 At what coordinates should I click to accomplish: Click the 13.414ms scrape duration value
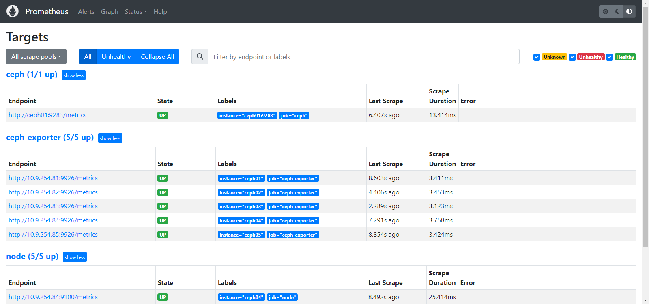click(443, 115)
